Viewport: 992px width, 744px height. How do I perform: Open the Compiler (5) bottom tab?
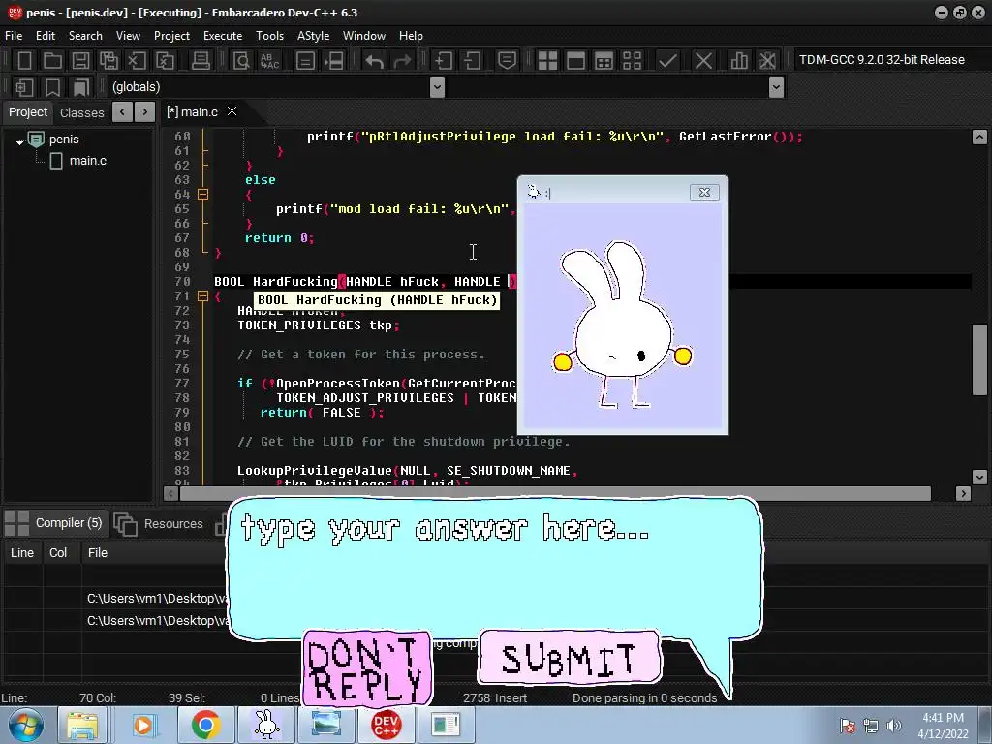(54, 523)
